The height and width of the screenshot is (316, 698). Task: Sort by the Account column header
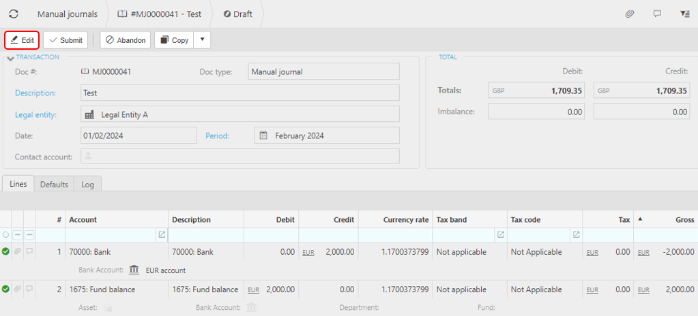pyautogui.click(x=117, y=219)
